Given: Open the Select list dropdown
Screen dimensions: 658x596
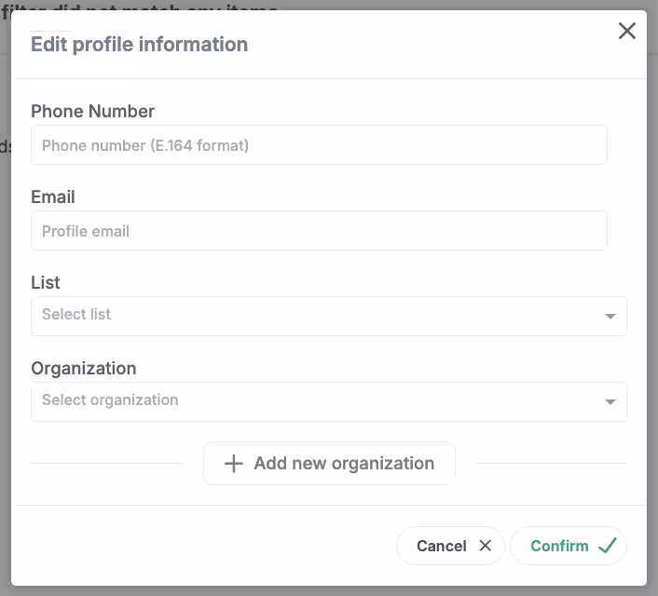Looking at the screenshot, I should click(329, 316).
